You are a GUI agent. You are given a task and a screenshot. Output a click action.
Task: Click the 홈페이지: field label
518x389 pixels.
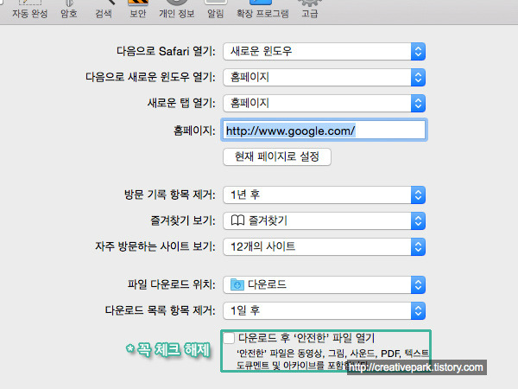click(194, 131)
